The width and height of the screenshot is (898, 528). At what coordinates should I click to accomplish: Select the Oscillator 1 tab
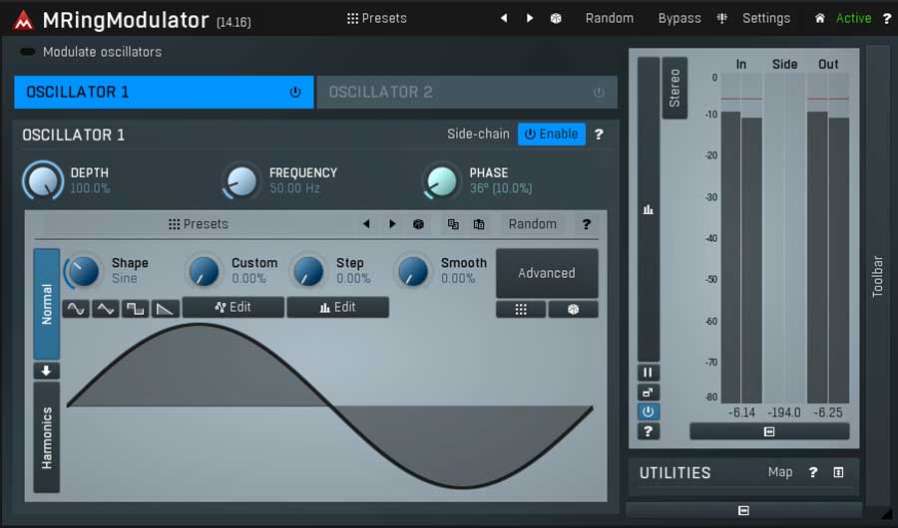(164, 92)
